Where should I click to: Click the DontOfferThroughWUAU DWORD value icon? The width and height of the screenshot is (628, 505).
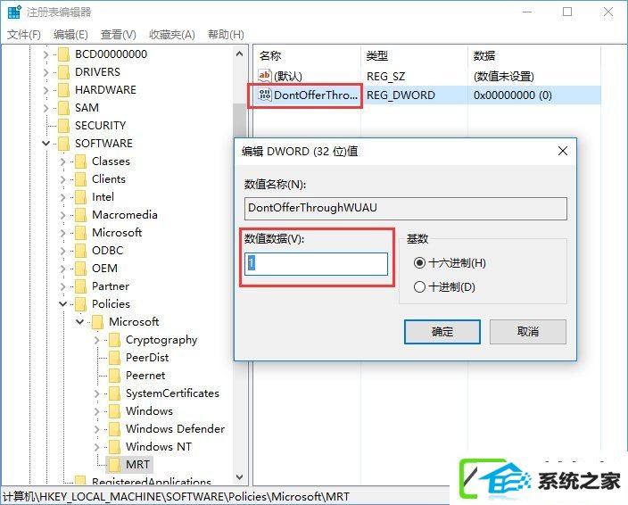pos(264,95)
